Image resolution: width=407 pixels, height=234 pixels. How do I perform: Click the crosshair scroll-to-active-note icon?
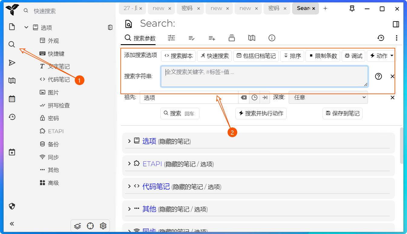90,226
